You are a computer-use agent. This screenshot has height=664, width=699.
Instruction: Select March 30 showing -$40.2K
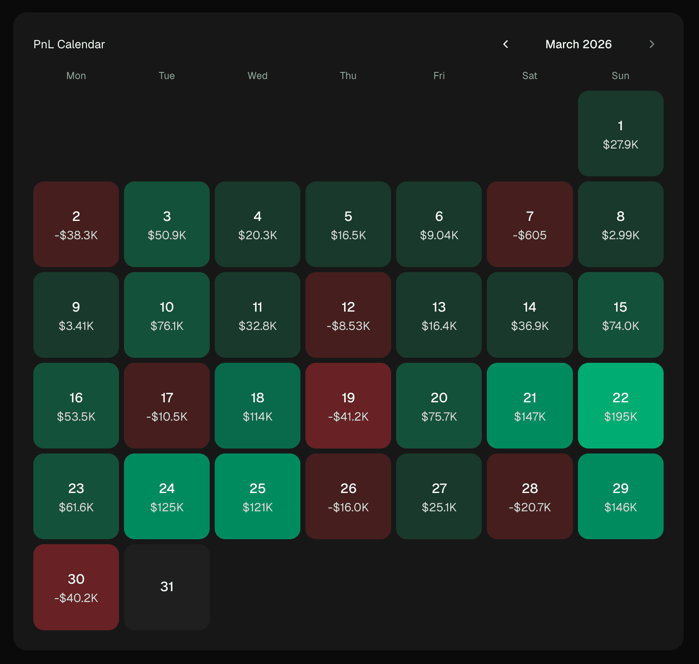pos(76,587)
